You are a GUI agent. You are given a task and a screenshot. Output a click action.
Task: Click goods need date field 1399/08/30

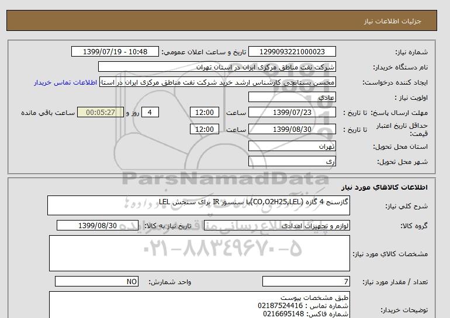[x=98, y=225]
